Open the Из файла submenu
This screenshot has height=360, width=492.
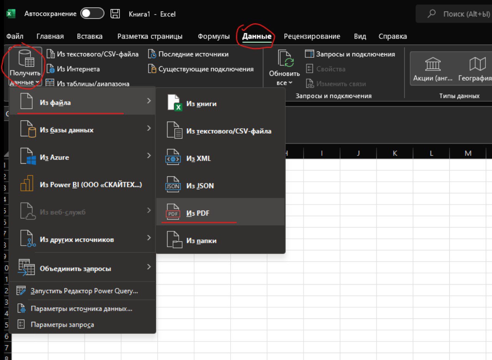(x=82, y=102)
